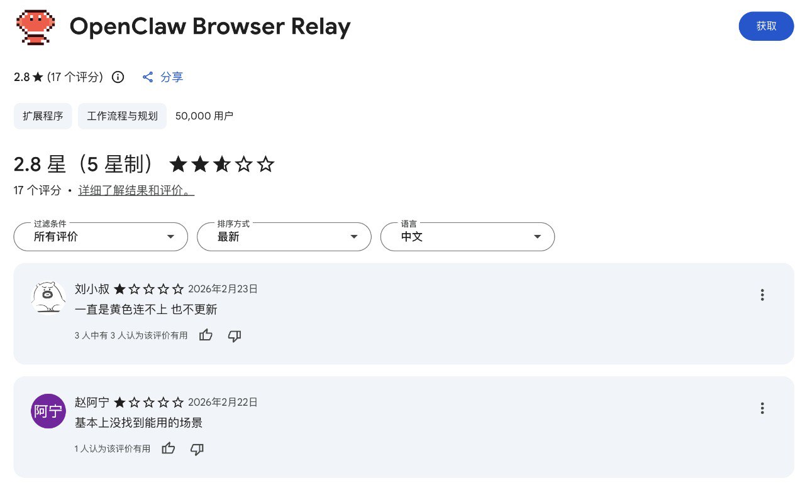Mark 刘小叔's review as helpful with thumbs up
Viewport: 805px width, 483px height.
(x=206, y=335)
